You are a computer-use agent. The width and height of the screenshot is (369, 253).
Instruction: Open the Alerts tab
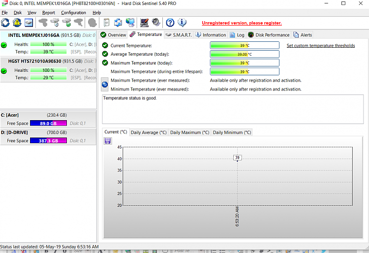[303, 35]
